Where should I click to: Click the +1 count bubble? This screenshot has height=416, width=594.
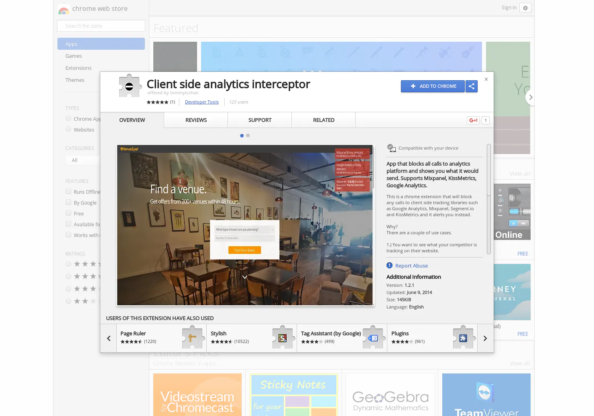pos(486,120)
